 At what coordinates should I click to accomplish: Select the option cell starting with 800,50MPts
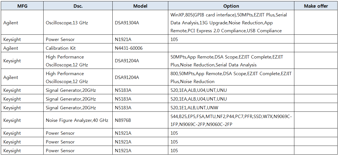coord(231,77)
